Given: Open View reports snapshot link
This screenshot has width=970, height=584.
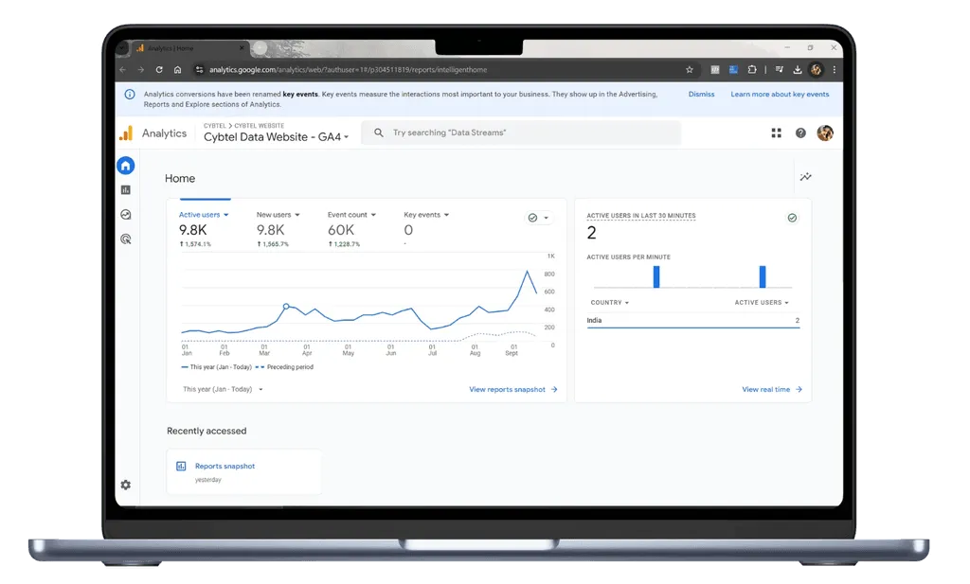Looking at the screenshot, I should (x=512, y=389).
